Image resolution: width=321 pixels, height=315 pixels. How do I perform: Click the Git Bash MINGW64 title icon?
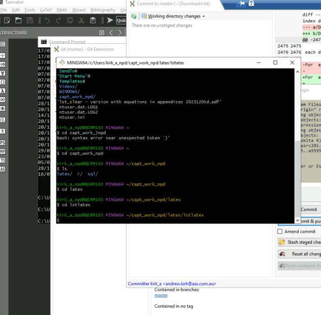click(61, 62)
